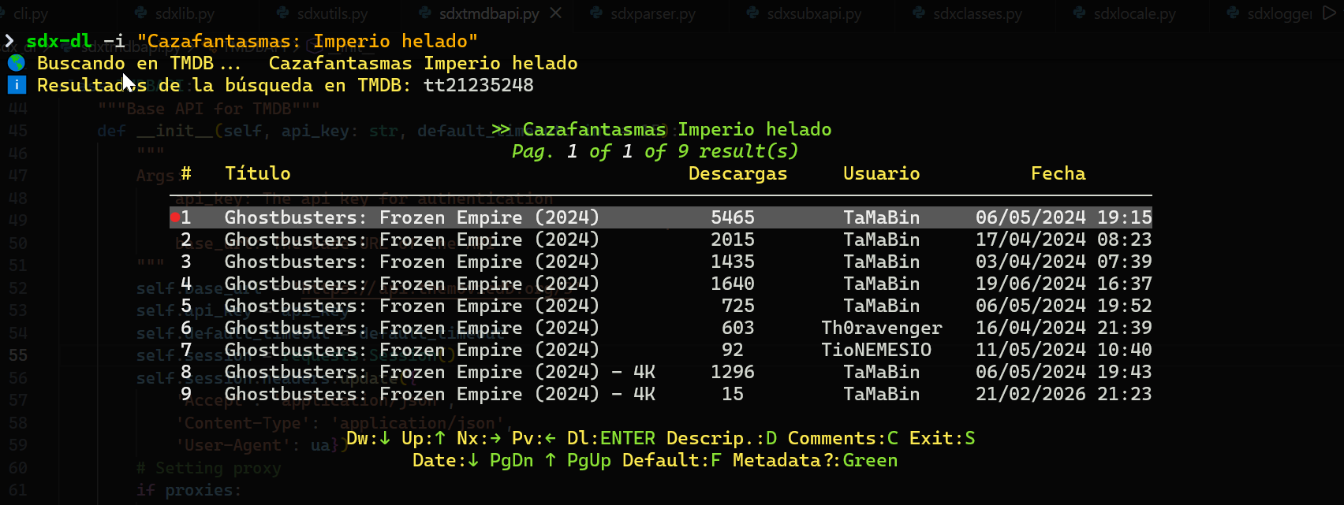The width and height of the screenshot is (1344, 505).
Task: Click the IMDB id tt21235248
Action: tap(479, 85)
